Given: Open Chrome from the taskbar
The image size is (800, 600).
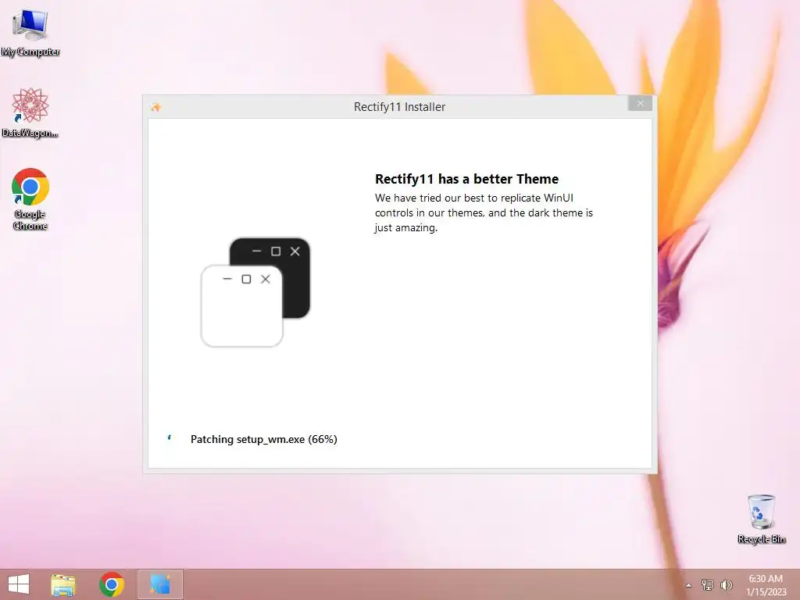Looking at the screenshot, I should 112,584.
